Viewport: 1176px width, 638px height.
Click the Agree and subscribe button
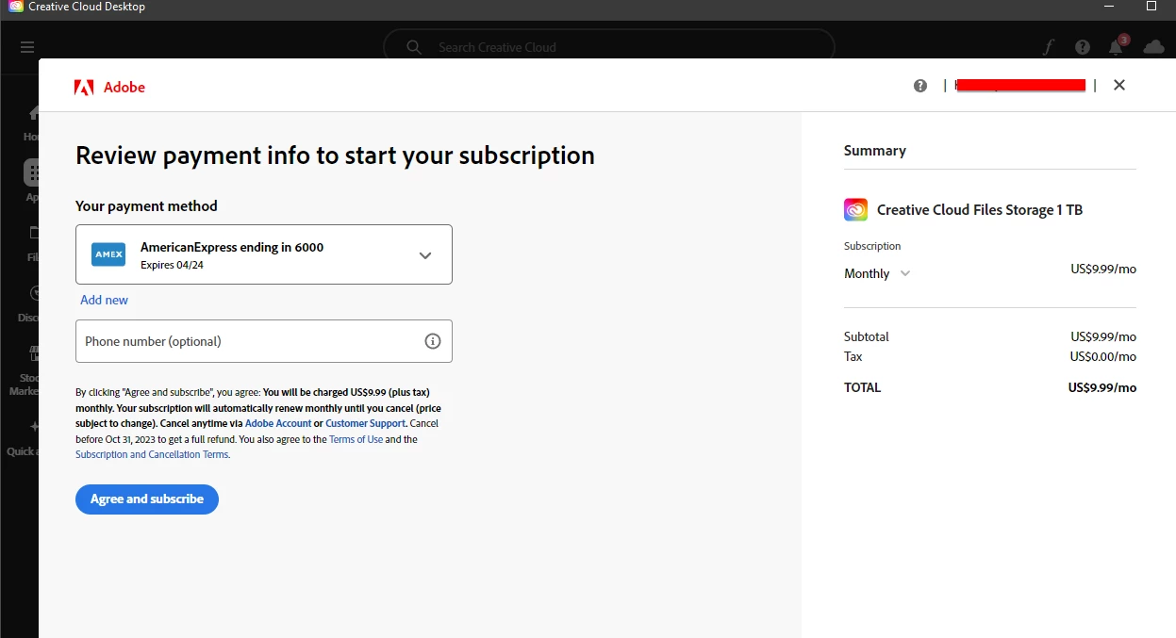(147, 499)
